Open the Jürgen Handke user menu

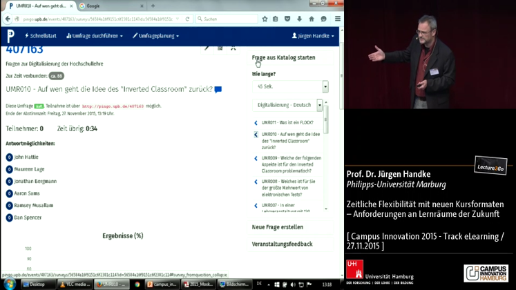pyautogui.click(x=314, y=35)
